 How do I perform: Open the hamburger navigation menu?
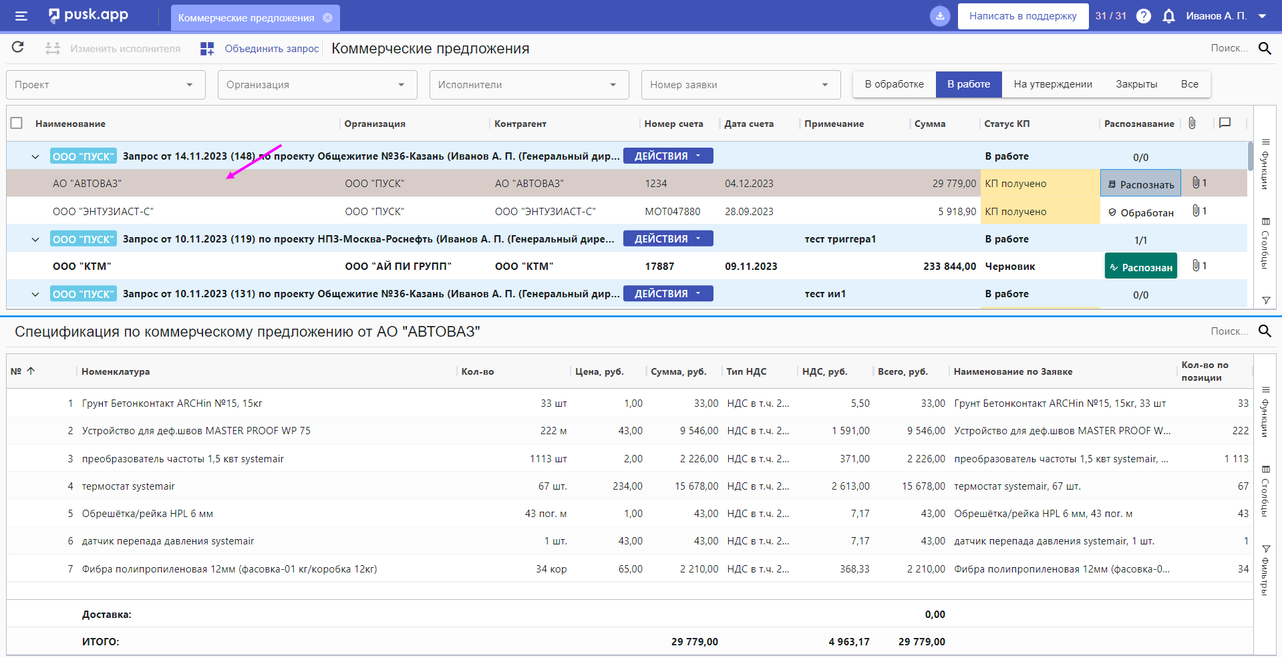pyautogui.click(x=21, y=16)
